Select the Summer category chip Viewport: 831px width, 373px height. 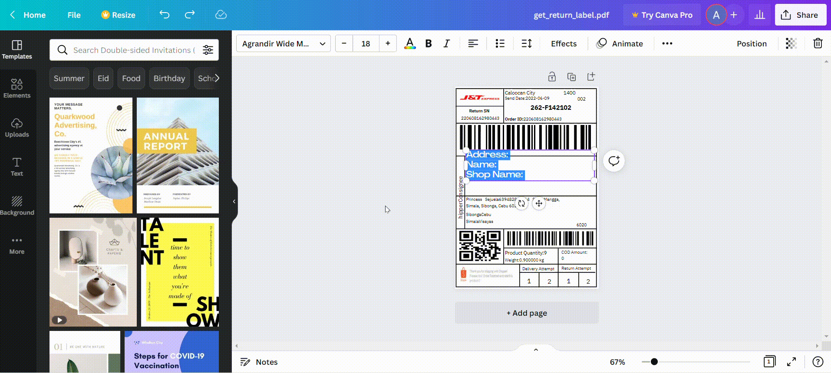pos(69,78)
